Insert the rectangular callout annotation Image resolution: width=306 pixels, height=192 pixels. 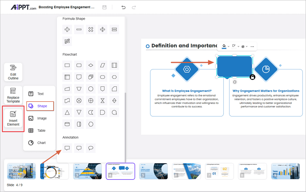point(67,148)
